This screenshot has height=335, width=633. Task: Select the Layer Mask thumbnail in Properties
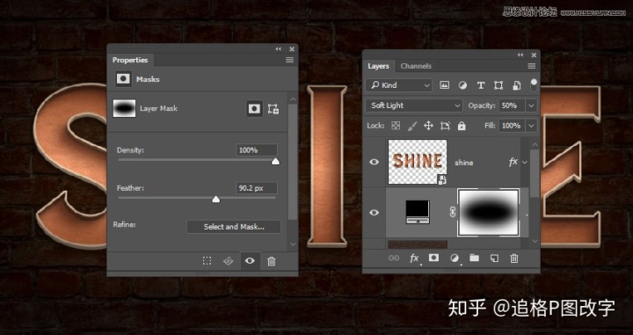pyautogui.click(x=124, y=108)
